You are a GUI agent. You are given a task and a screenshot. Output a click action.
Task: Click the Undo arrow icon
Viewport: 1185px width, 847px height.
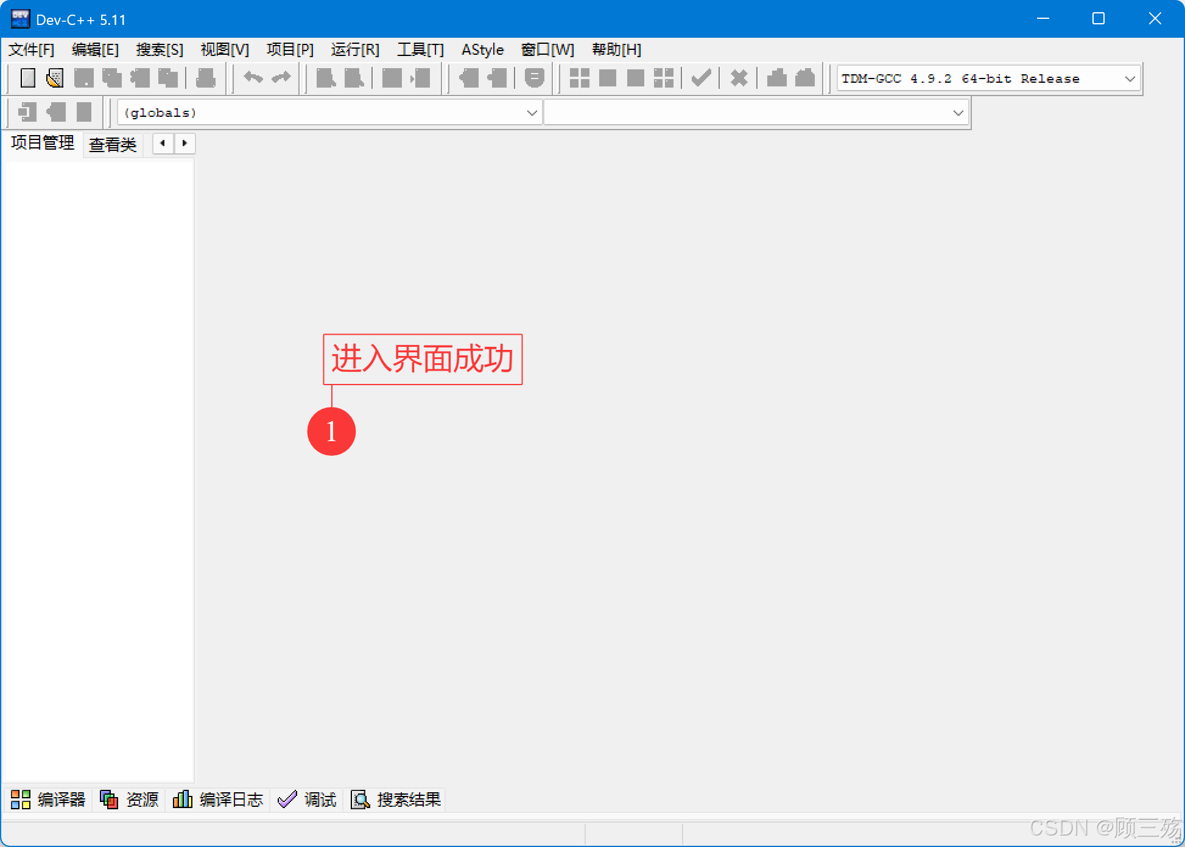253,78
